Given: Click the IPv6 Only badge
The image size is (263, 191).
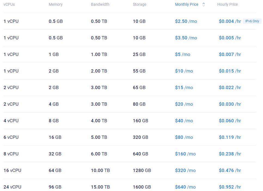Looking at the screenshot, I should (252, 21).
